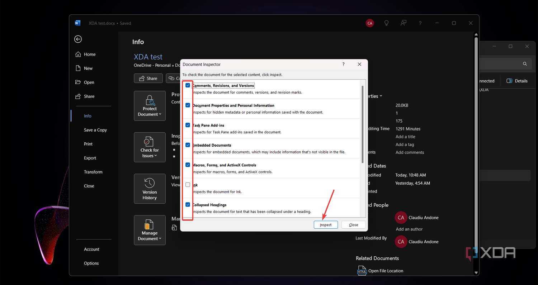Select Print in the sidebar
This screenshot has width=538, height=285.
point(88,144)
